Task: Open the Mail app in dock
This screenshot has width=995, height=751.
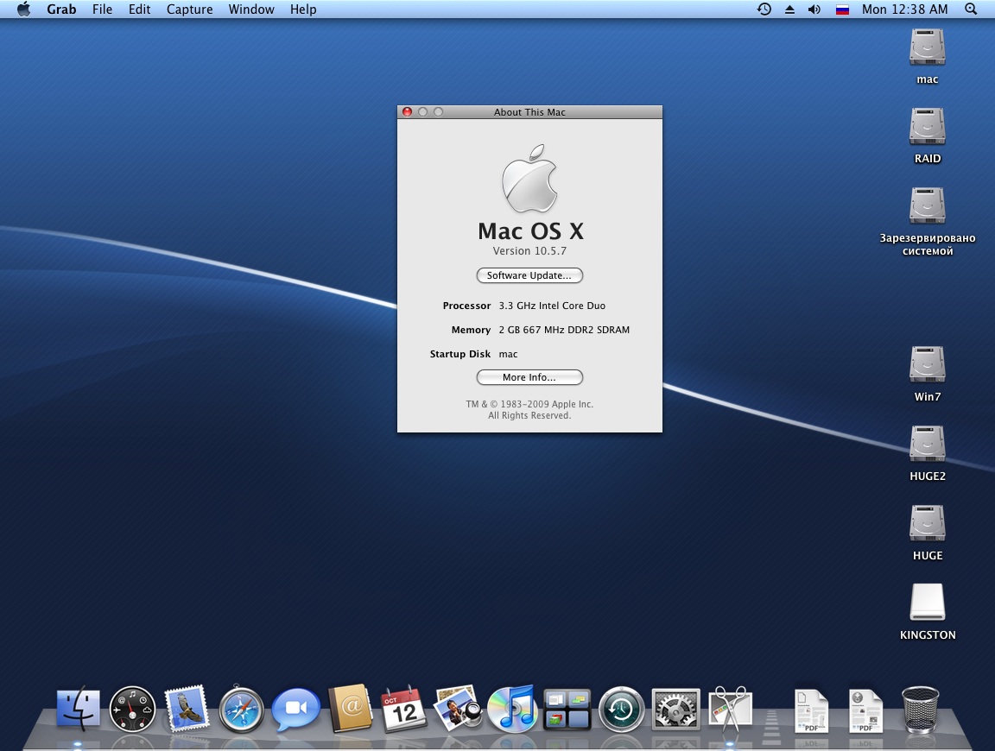Action: coord(187,710)
